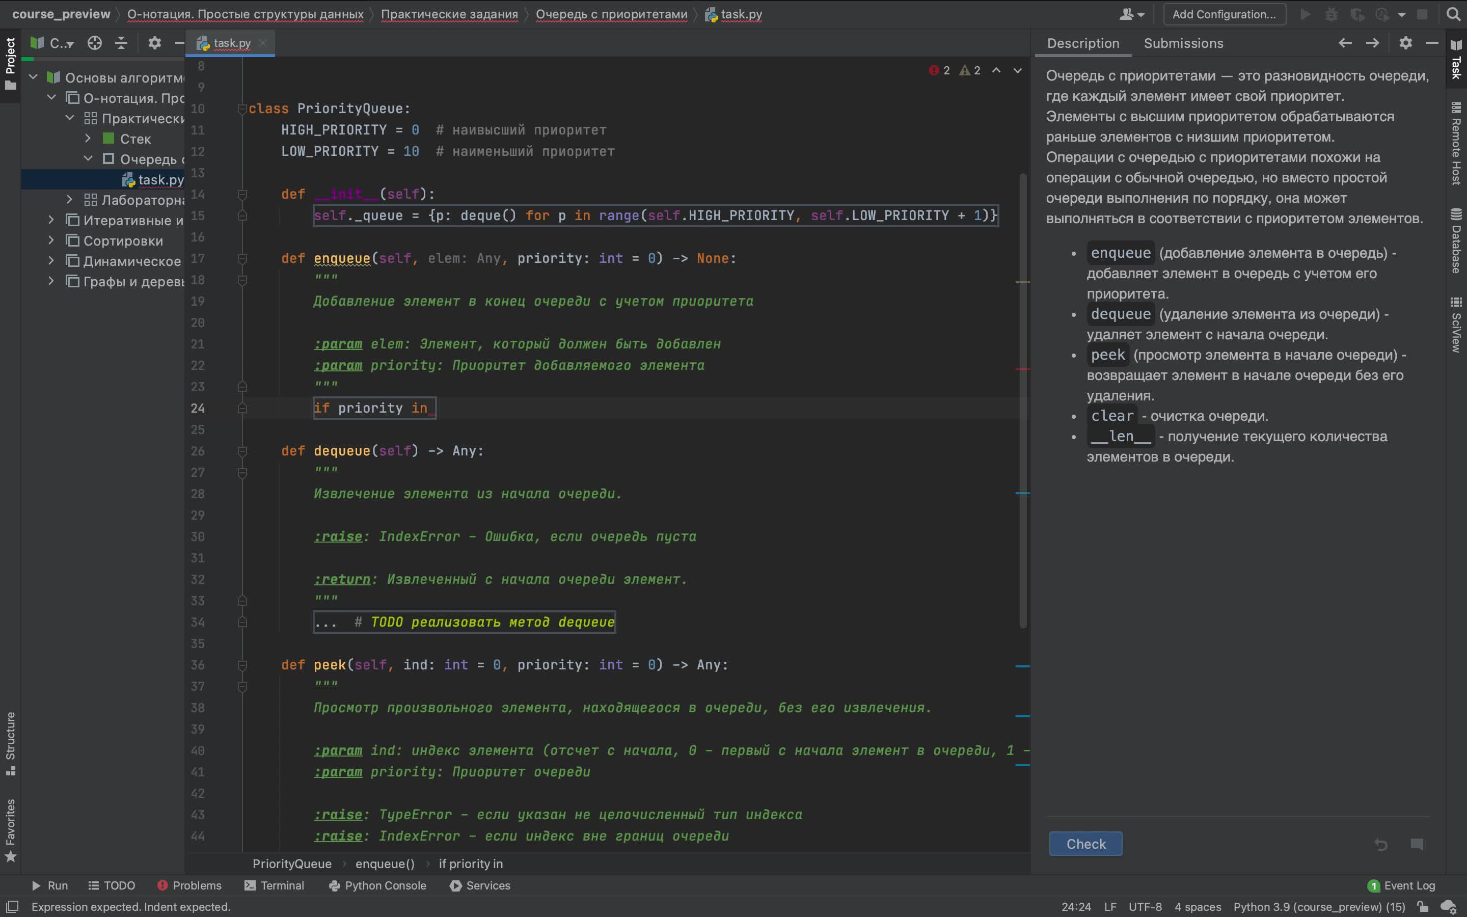This screenshot has width=1467, height=917.
Task: Switch to the Description tab
Action: 1082,43
